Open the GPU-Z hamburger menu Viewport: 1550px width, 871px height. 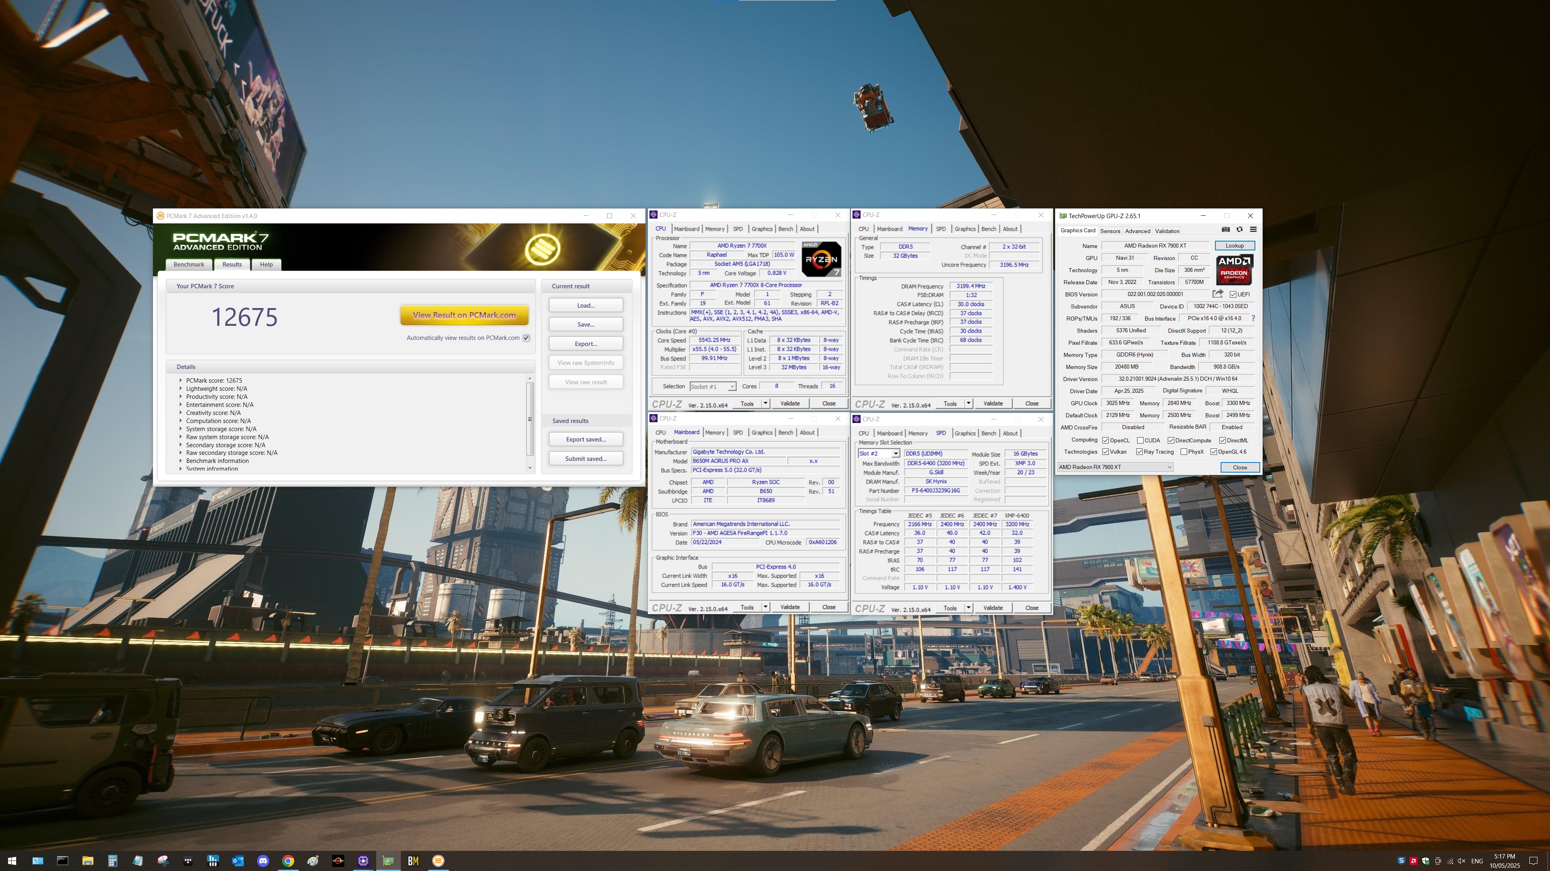[1253, 229]
